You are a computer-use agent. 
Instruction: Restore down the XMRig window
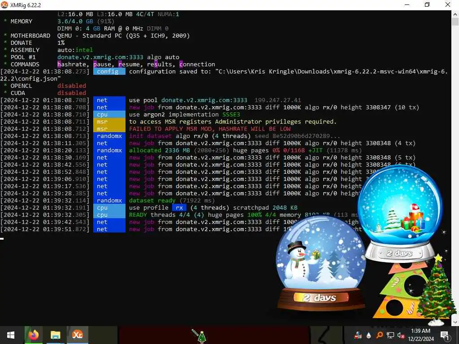tap(427, 4)
